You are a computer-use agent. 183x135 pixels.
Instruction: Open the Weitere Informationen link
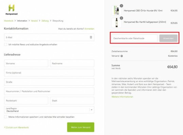(122, 97)
